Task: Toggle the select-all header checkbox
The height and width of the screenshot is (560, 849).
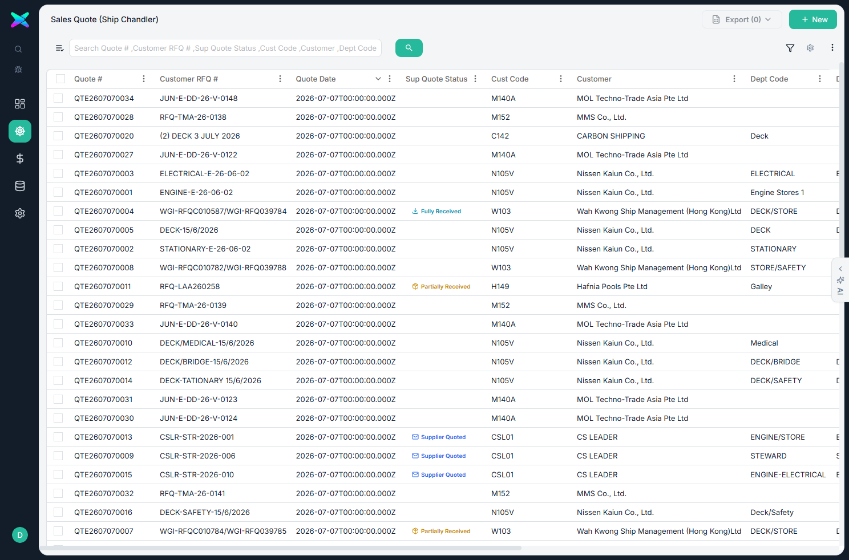Action: 60,79
